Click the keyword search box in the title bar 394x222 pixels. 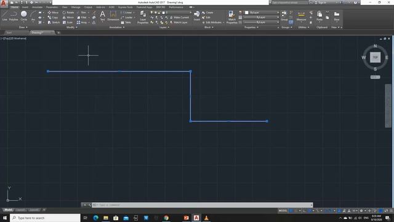pyautogui.click(x=289, y=2)
